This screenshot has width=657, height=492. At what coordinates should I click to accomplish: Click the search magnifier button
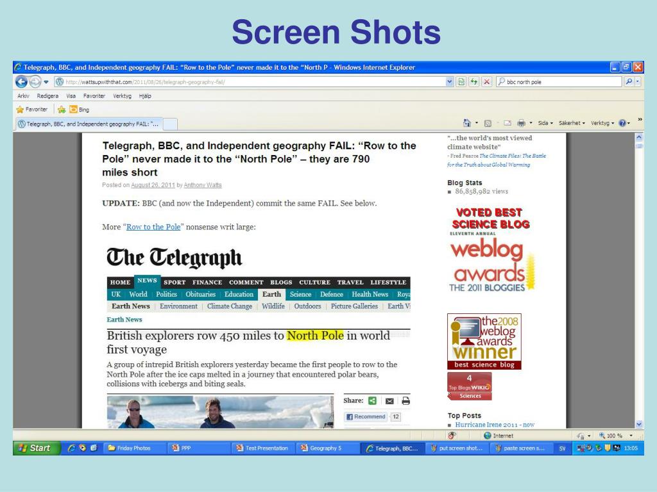point(629,82)
